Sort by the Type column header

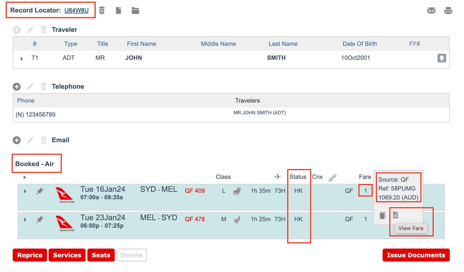[71, 44]
